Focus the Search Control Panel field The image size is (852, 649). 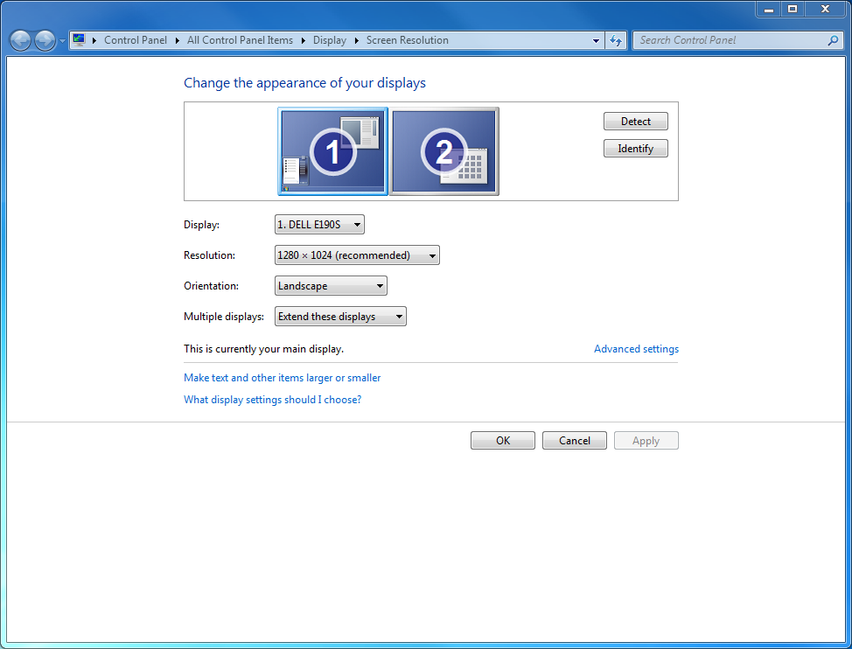[x=730, y=40]
